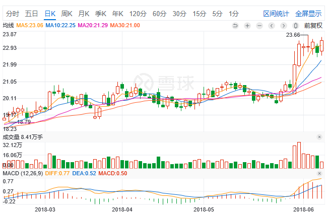Screen dimensions: 328x215
Task: Select the 60分 interval tab
Action: 159,13
